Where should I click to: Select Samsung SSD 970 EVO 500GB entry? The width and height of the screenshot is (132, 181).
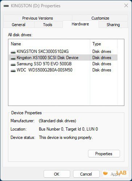click(x=63, y=64)
